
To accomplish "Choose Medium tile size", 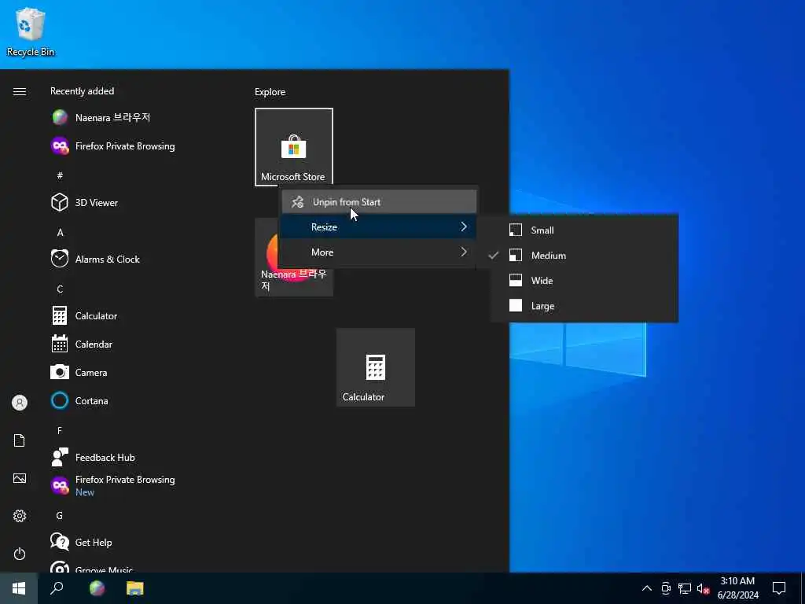I will [584, 256].
